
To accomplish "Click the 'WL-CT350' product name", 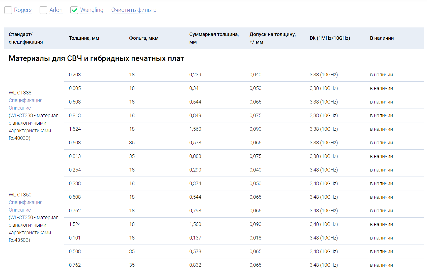I will (20, 195).
